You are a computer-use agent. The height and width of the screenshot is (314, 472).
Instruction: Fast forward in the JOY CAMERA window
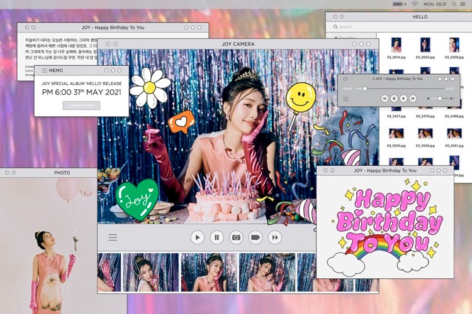pyautogui.click(x=274, y=237)
